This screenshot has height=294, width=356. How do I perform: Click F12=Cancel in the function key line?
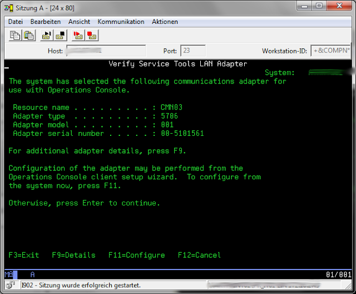(199, 255)
